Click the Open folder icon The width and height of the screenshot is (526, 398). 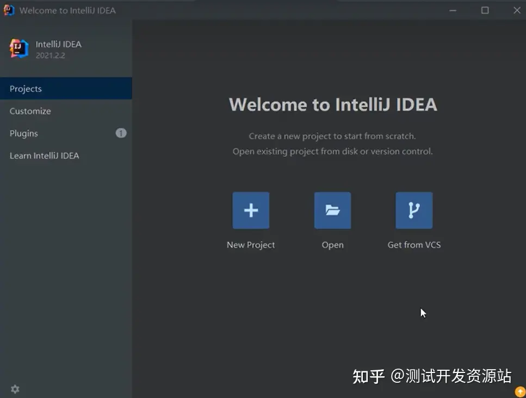click(332, 210)
